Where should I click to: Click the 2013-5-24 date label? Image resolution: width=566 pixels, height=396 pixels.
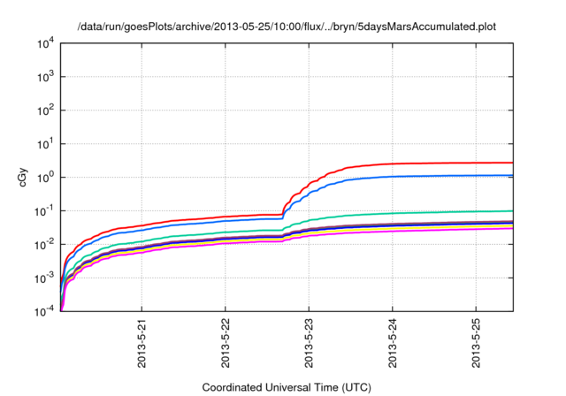[393, 343]
